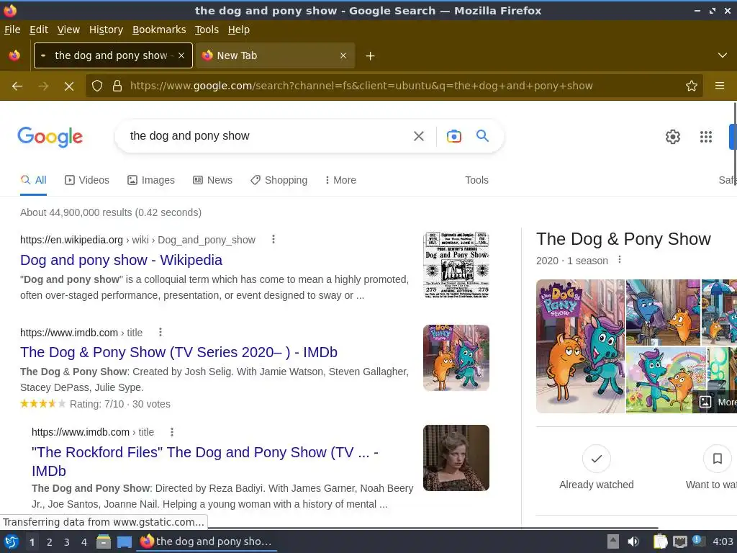Open the tracking protection shield icon
This screenshot has height=553, width=737.
click(x=97, y=86)
